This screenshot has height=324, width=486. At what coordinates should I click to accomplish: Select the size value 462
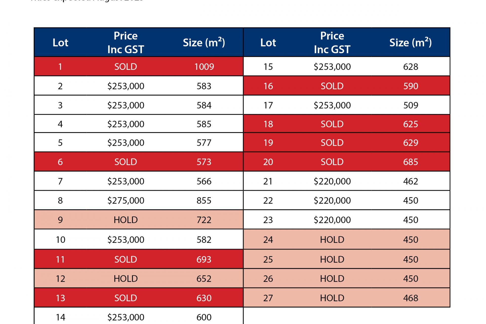click(x=410, y=181)
